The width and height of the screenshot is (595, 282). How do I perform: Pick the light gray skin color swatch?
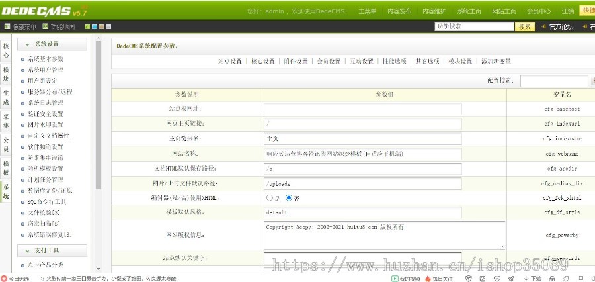pos(108,27)
